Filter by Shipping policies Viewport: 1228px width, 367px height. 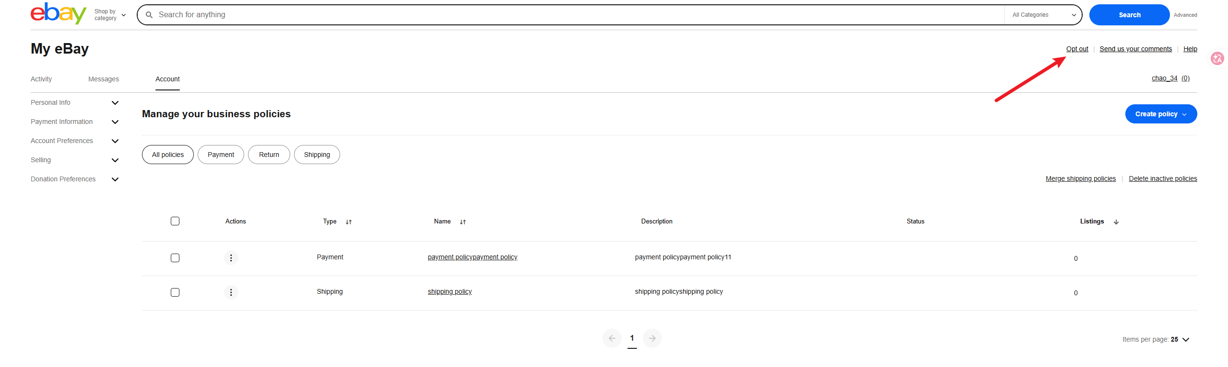(317, 155)
